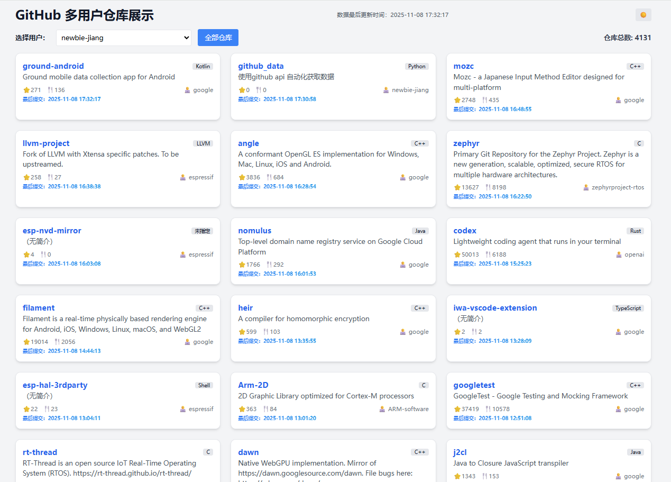
Task: Click the owner avatar icon on llvm-project card
Action: 183,177
